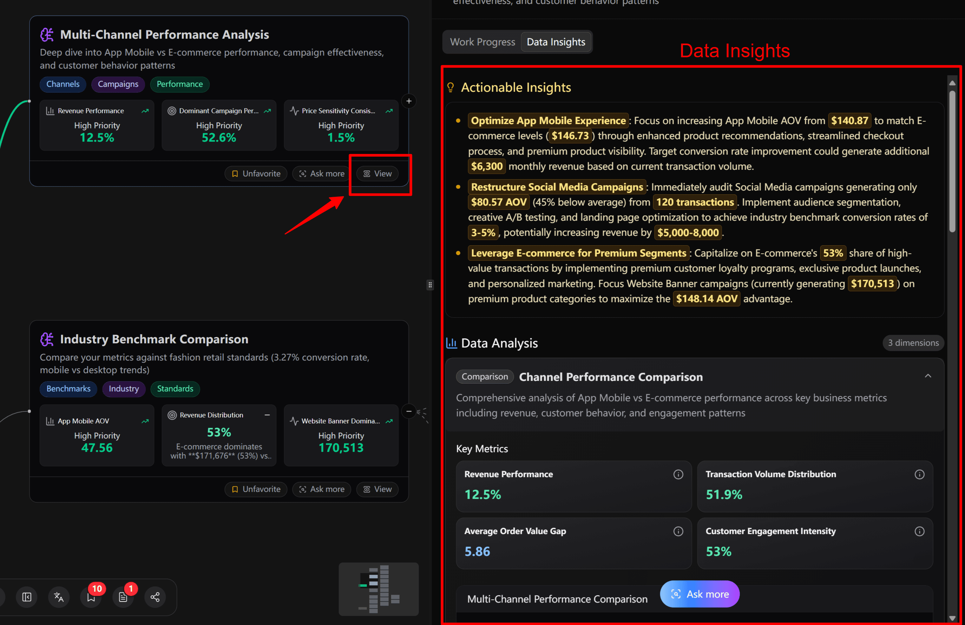Click pulse icon in Price Sensitivity card
The width and height of the screenshot is (965, 625).
pyautogui.click(x=294, y=111)
